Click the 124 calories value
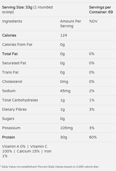Viewport: 116px width, 171px height. click(64, 35)
